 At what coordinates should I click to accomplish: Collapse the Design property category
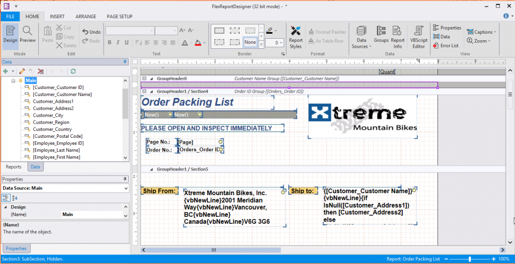[6, 207]
